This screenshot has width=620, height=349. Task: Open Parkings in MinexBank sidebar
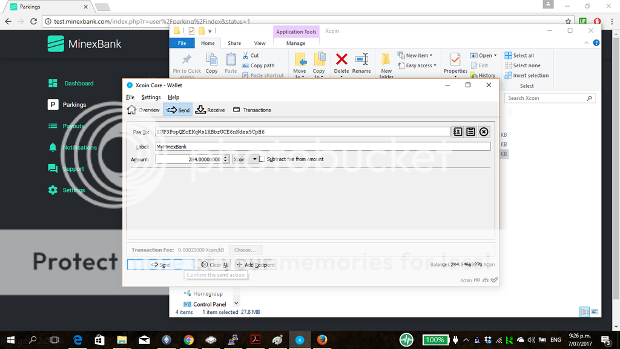click(67, 104)
